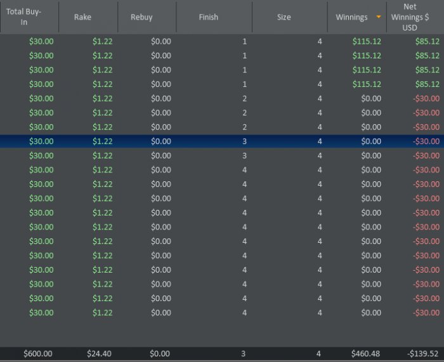Click -$30.00 net winnings in highlighted row
Viewport: 444px width, 362px height.
coord(426,141)
